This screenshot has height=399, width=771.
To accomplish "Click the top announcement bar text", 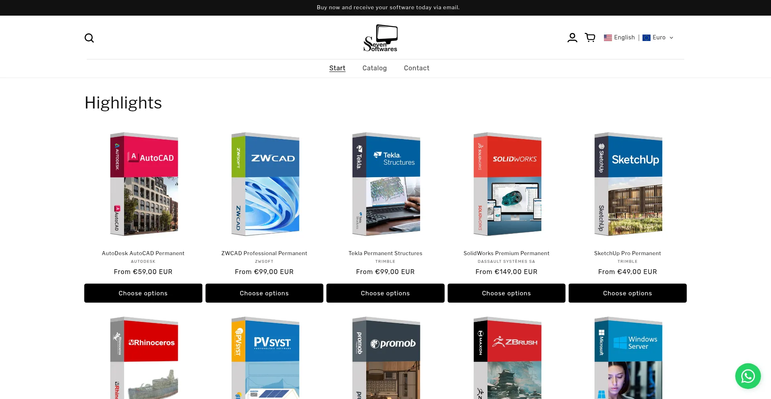I will tap(388, 8).
